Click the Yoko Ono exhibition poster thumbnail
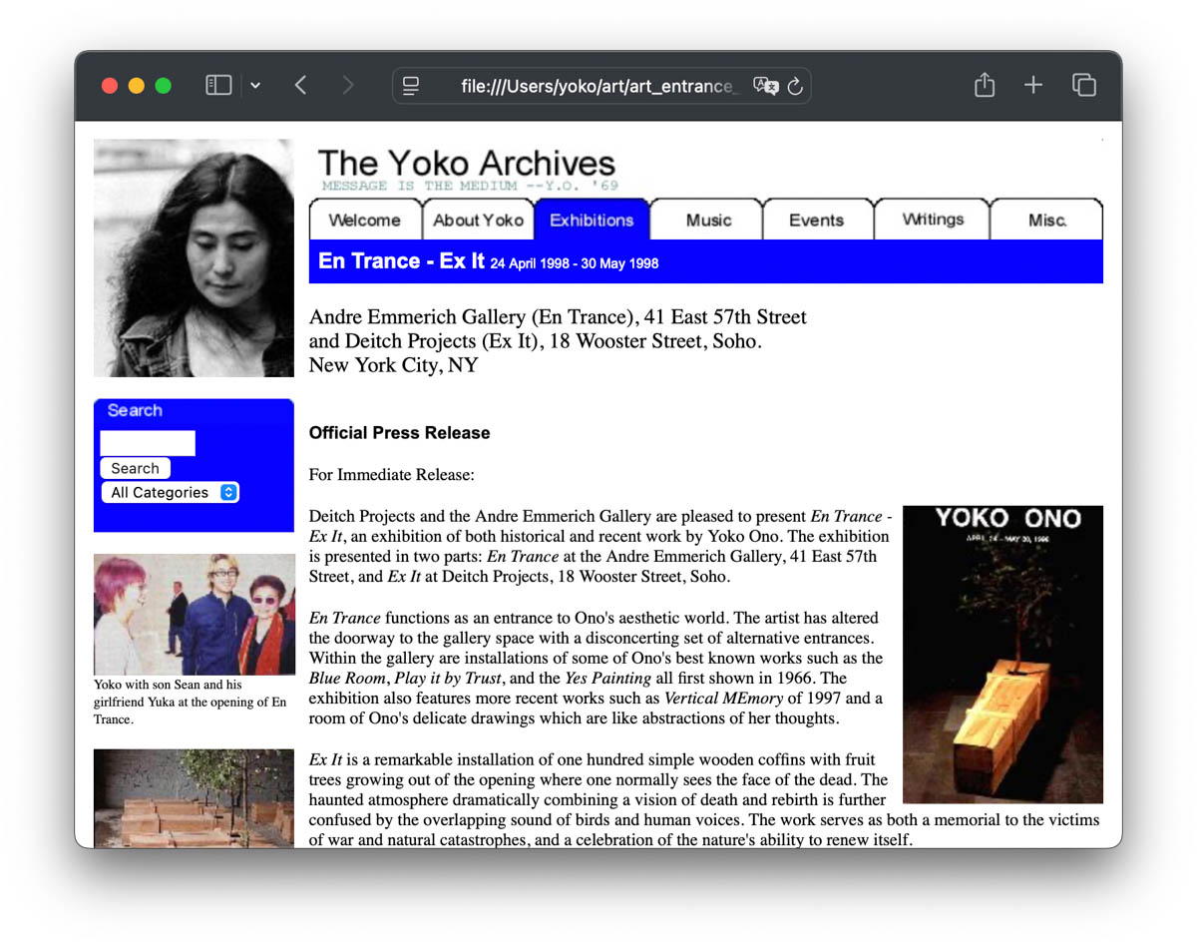Screen dimensions: 1197x947 click(1001, 653)
